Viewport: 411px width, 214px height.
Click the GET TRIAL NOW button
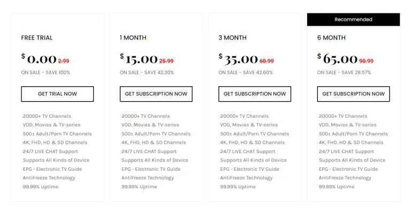point(57,94)
